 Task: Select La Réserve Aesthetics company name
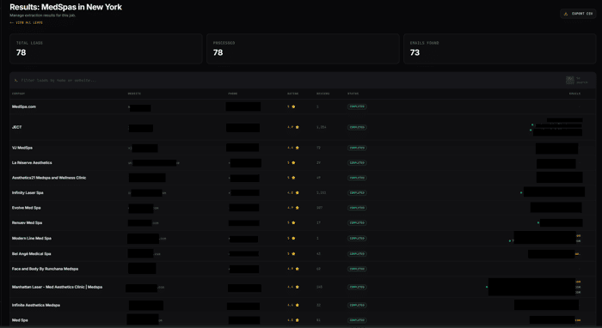tap(32, 162)
